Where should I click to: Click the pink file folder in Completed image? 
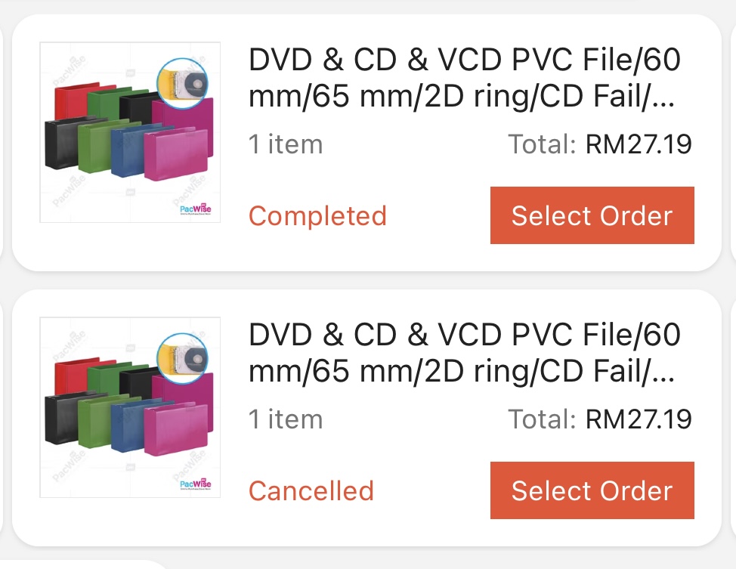pyautogui.click(x=176, y=154)
